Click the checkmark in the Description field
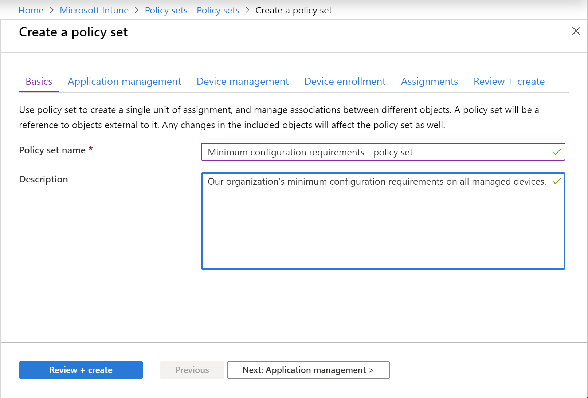588x398 pixels. pos(557,181)
